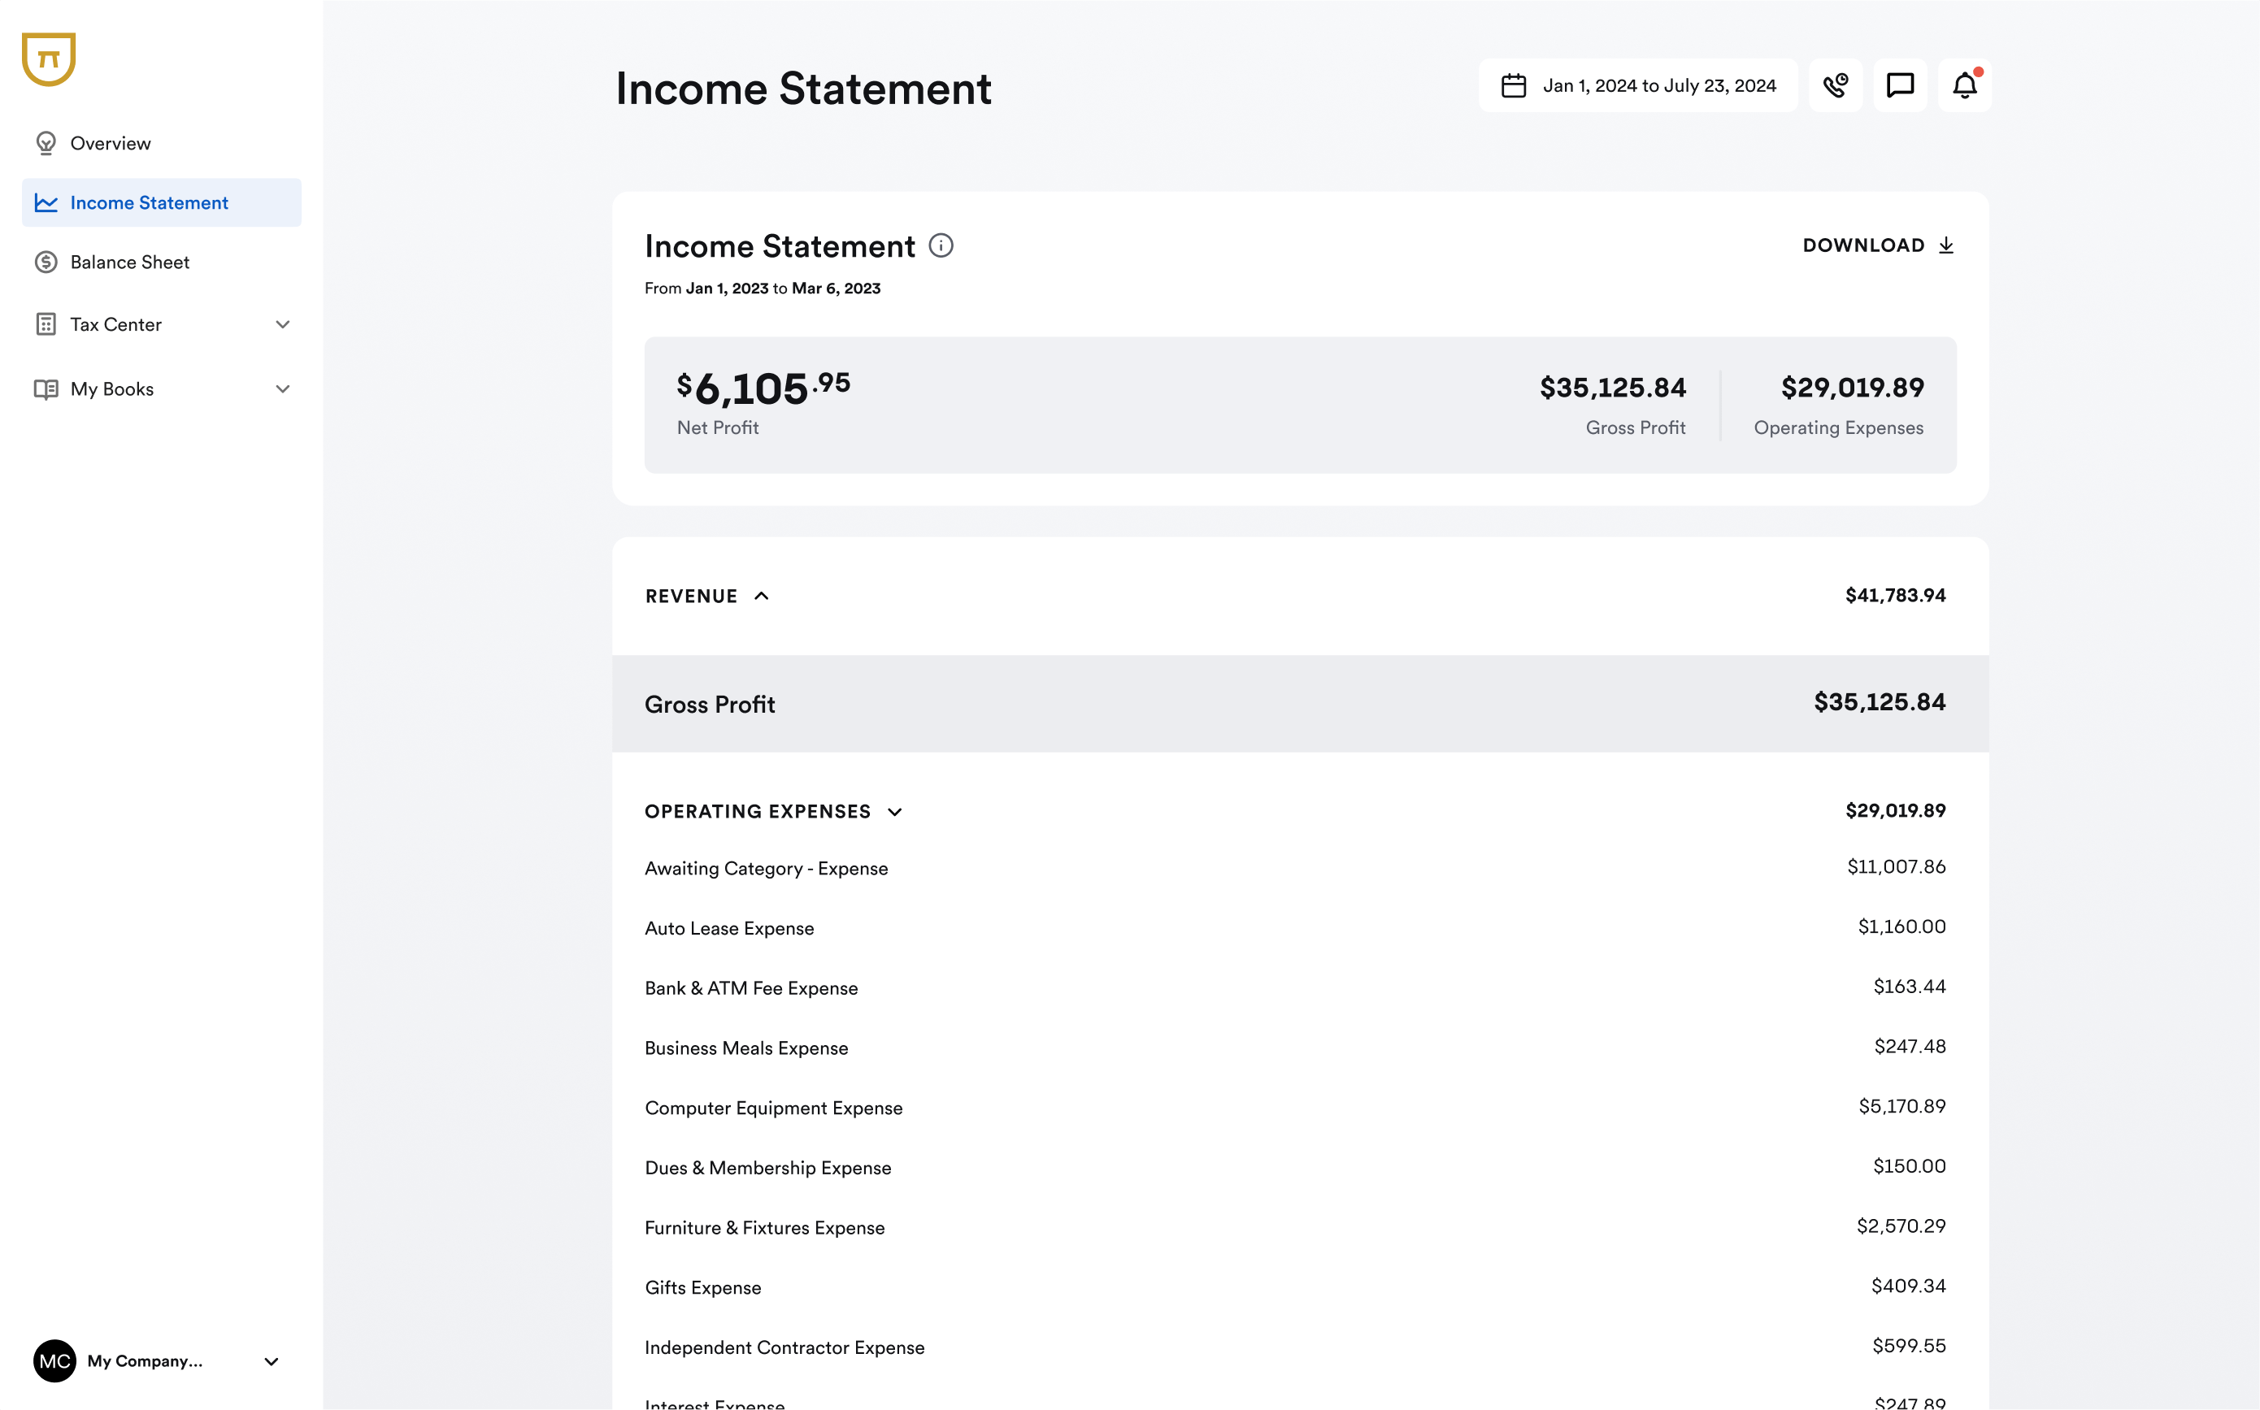Open the chat message icon
The width and height of the screenshot is (2260, 1410).
[x=1899, y=86]
